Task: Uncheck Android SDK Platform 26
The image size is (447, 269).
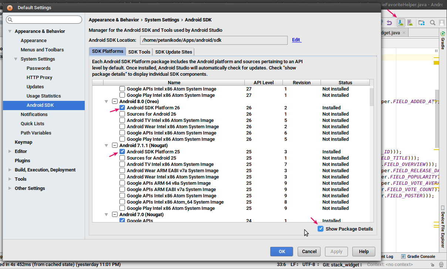Action: pos(122,108)
